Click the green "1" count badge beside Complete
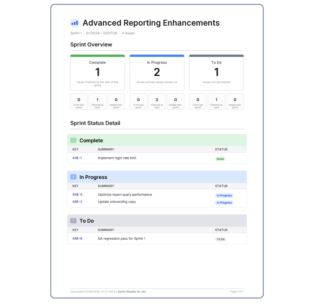The height and width of the screenshot is (304, 314). coord(73,140)
